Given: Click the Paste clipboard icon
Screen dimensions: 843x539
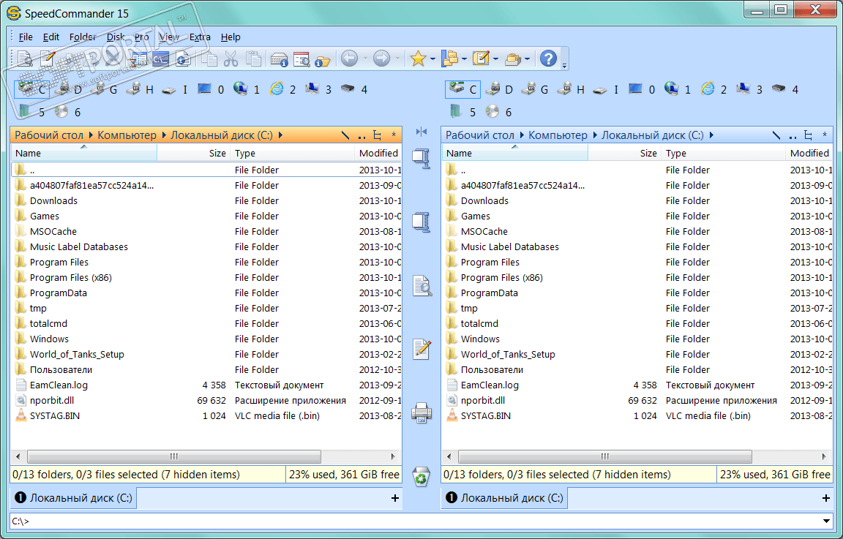Looking at the screenshot, I should (252, 59).
